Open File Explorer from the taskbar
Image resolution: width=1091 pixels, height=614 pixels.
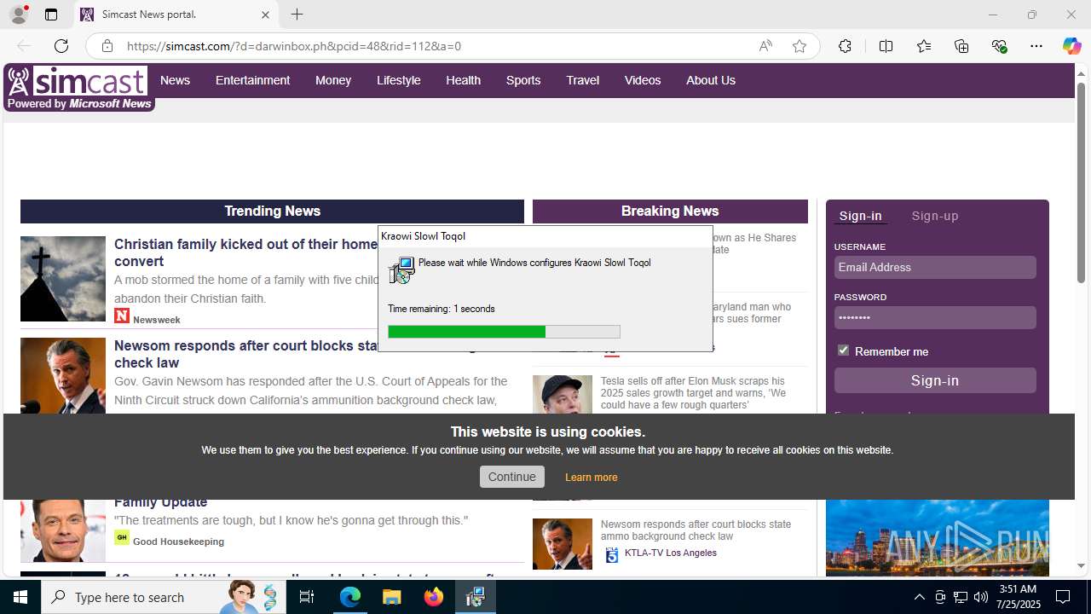point(392,597)
